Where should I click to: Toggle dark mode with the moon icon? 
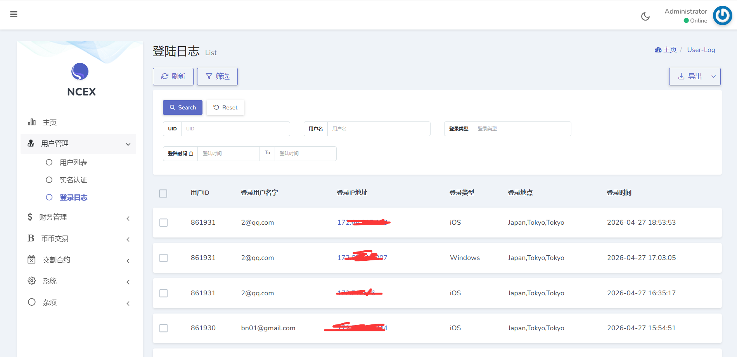coord(645,16)
